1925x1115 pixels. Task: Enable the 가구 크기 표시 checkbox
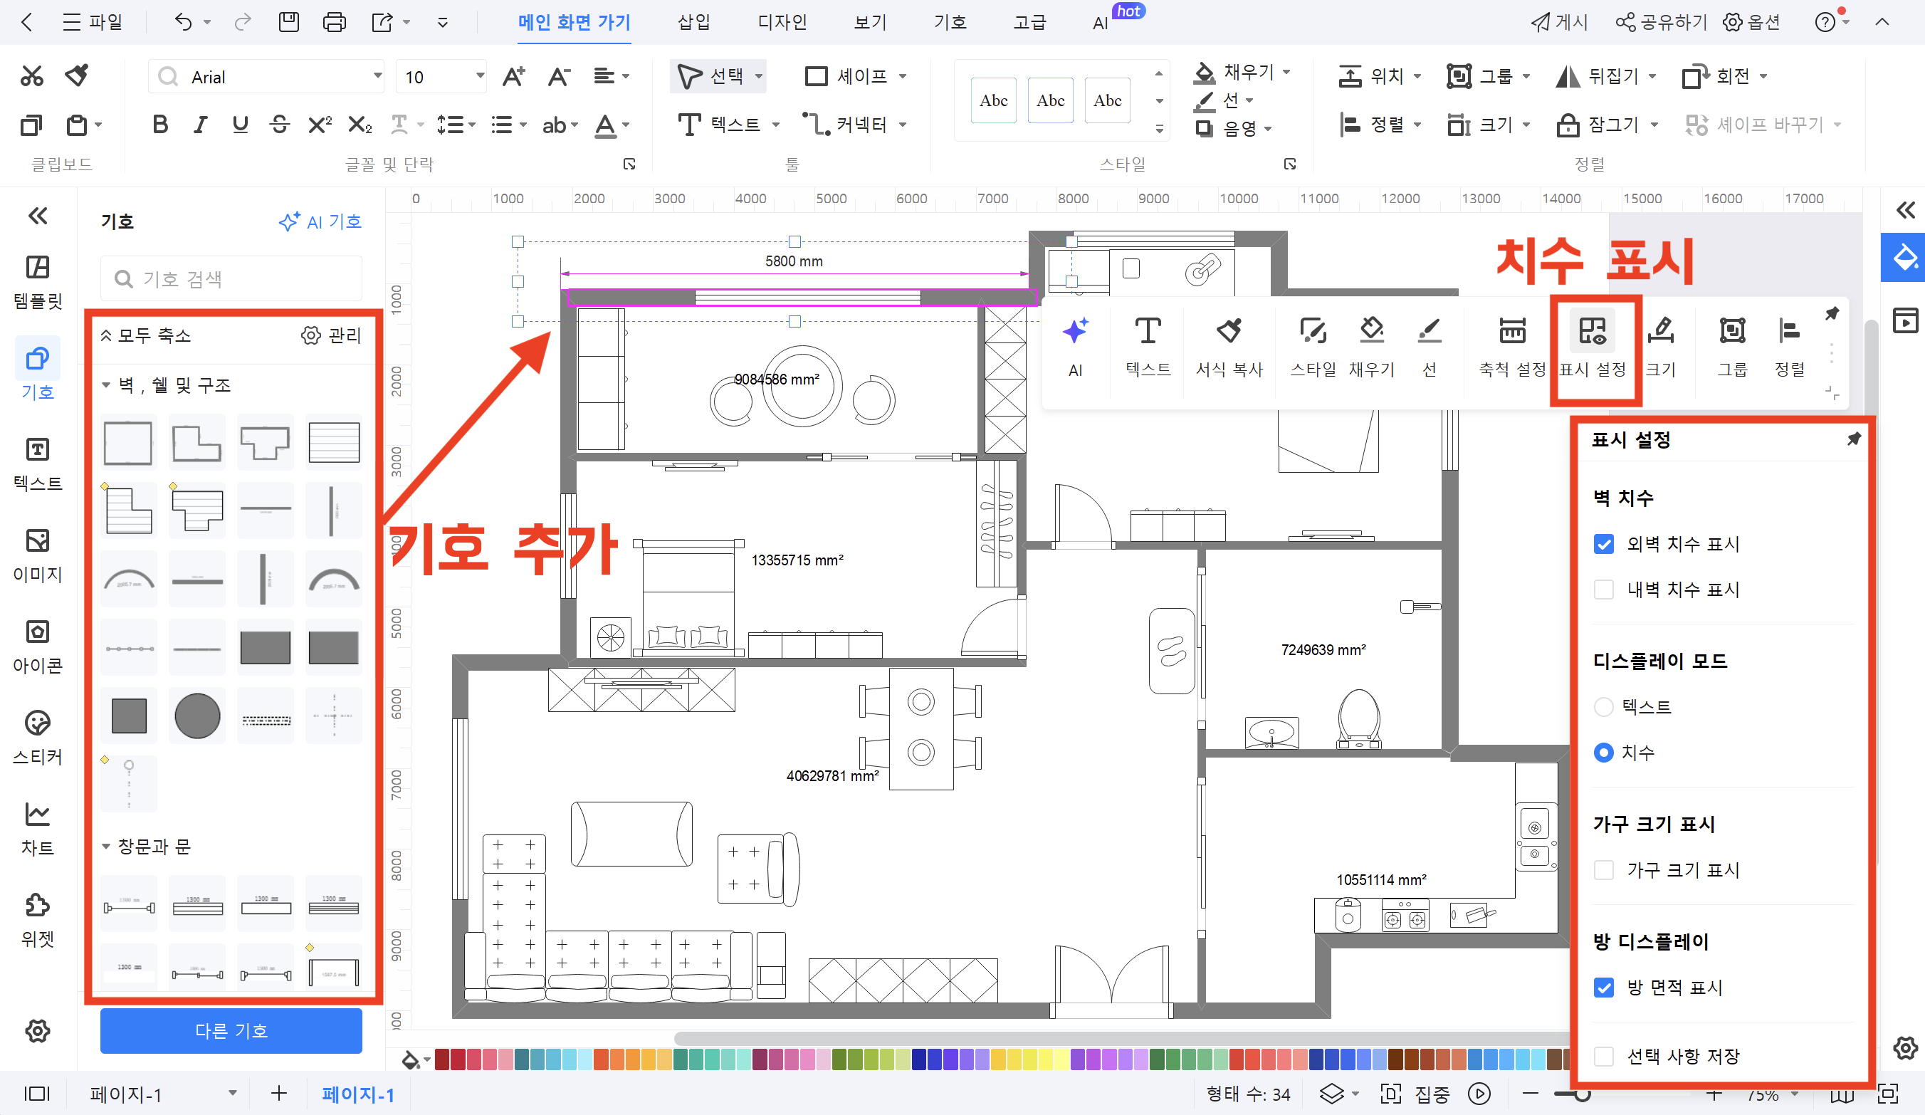pyautogui.click(x=1604, y=869)
